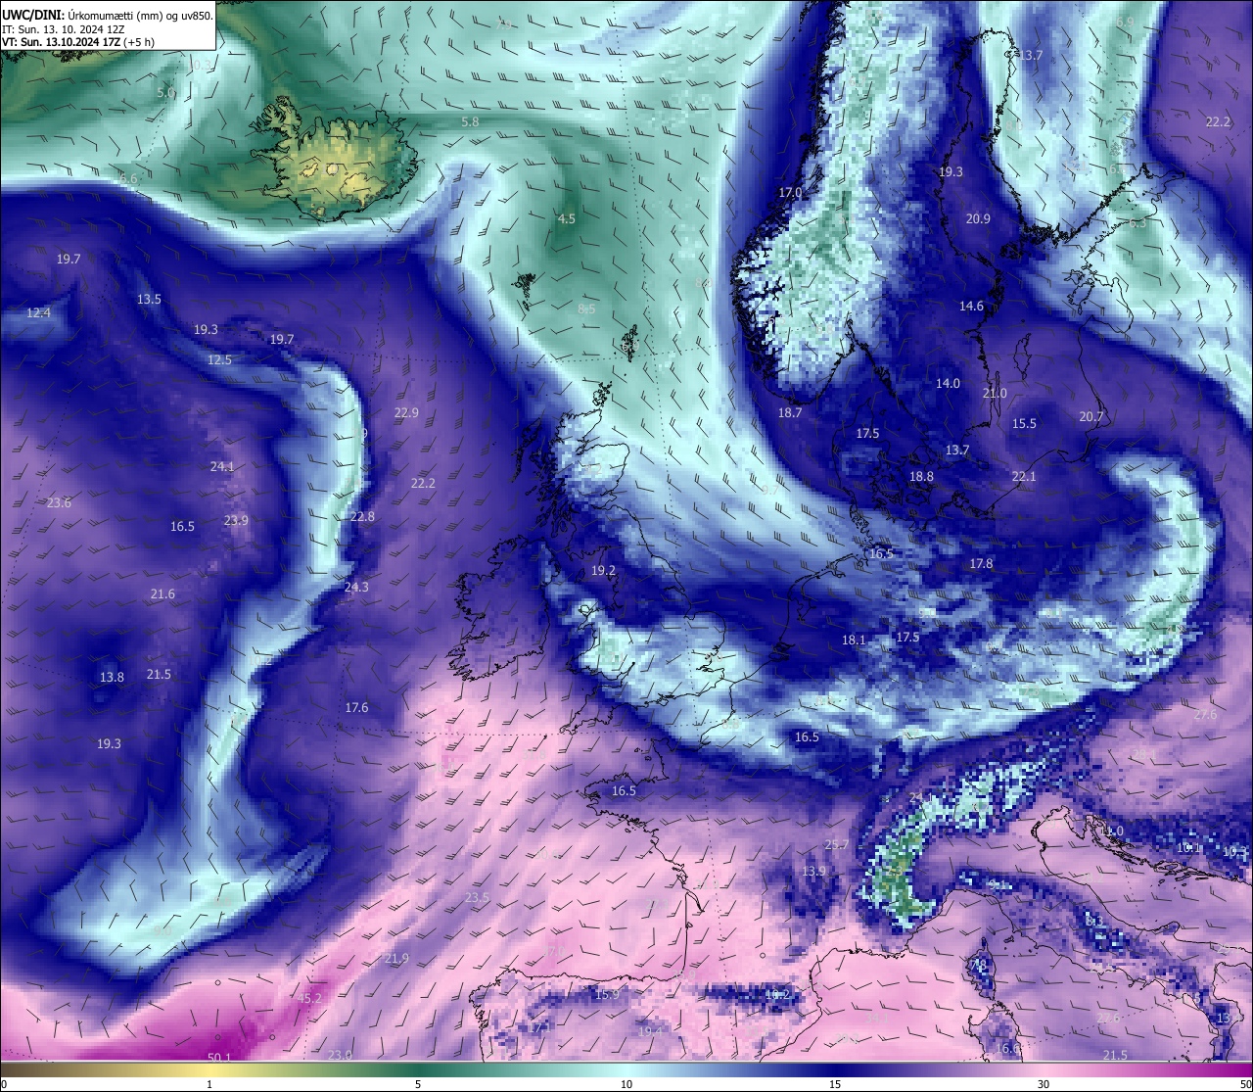Click the 25.7 value west of the Alps
The width and height of the screenshot is (1253, 1092).
837,844
